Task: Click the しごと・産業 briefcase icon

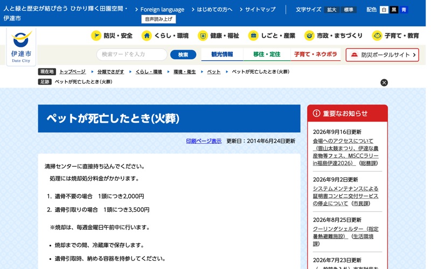Action: click(x=253, y=36)
